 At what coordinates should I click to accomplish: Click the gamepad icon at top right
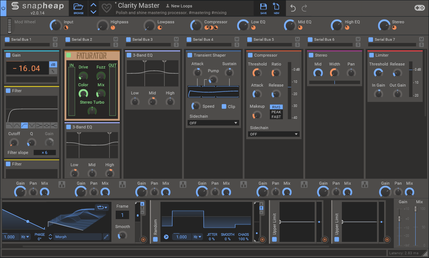click(420, 8)
